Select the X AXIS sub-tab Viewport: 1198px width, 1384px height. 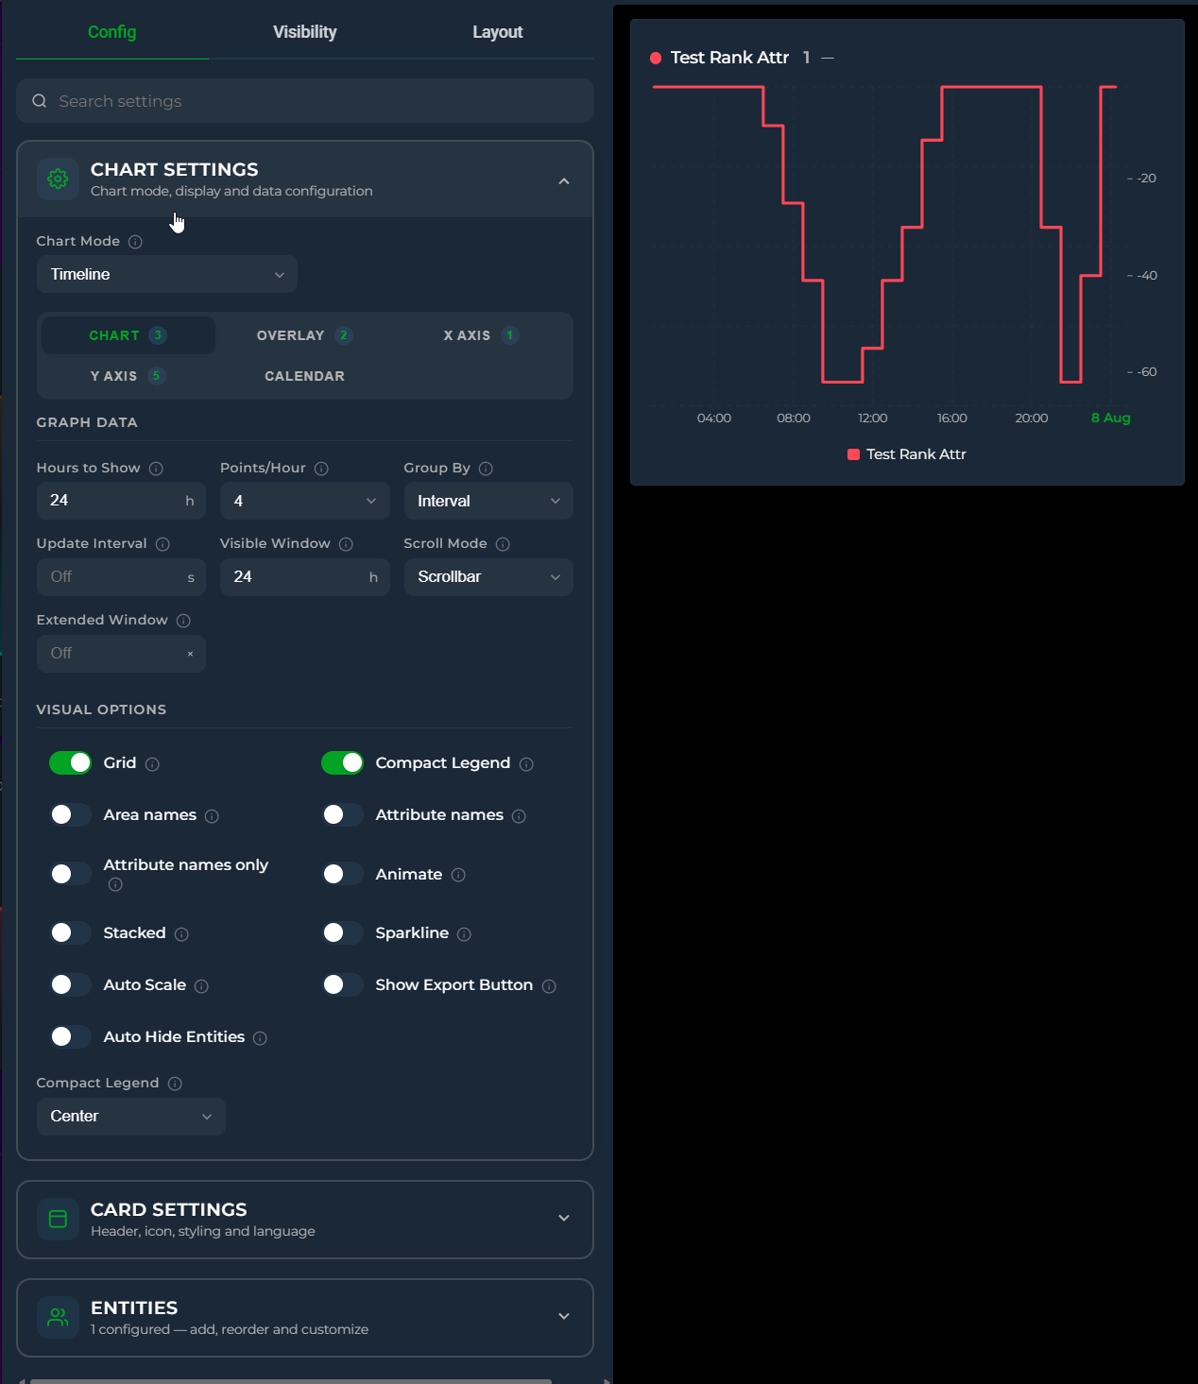(481, 335)
